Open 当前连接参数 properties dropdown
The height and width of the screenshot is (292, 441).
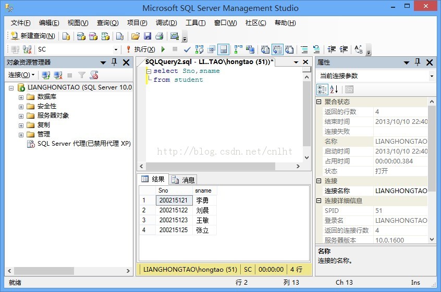click(432, 76)
